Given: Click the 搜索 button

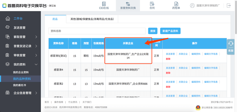Looking at the screenshot, I should [153, 31].
